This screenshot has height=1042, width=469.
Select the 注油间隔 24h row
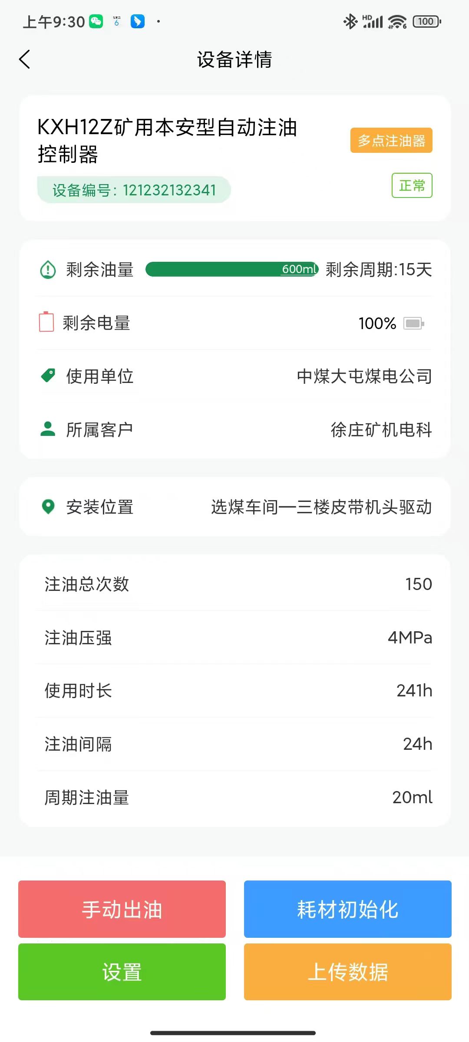click(x=234, y=744)
